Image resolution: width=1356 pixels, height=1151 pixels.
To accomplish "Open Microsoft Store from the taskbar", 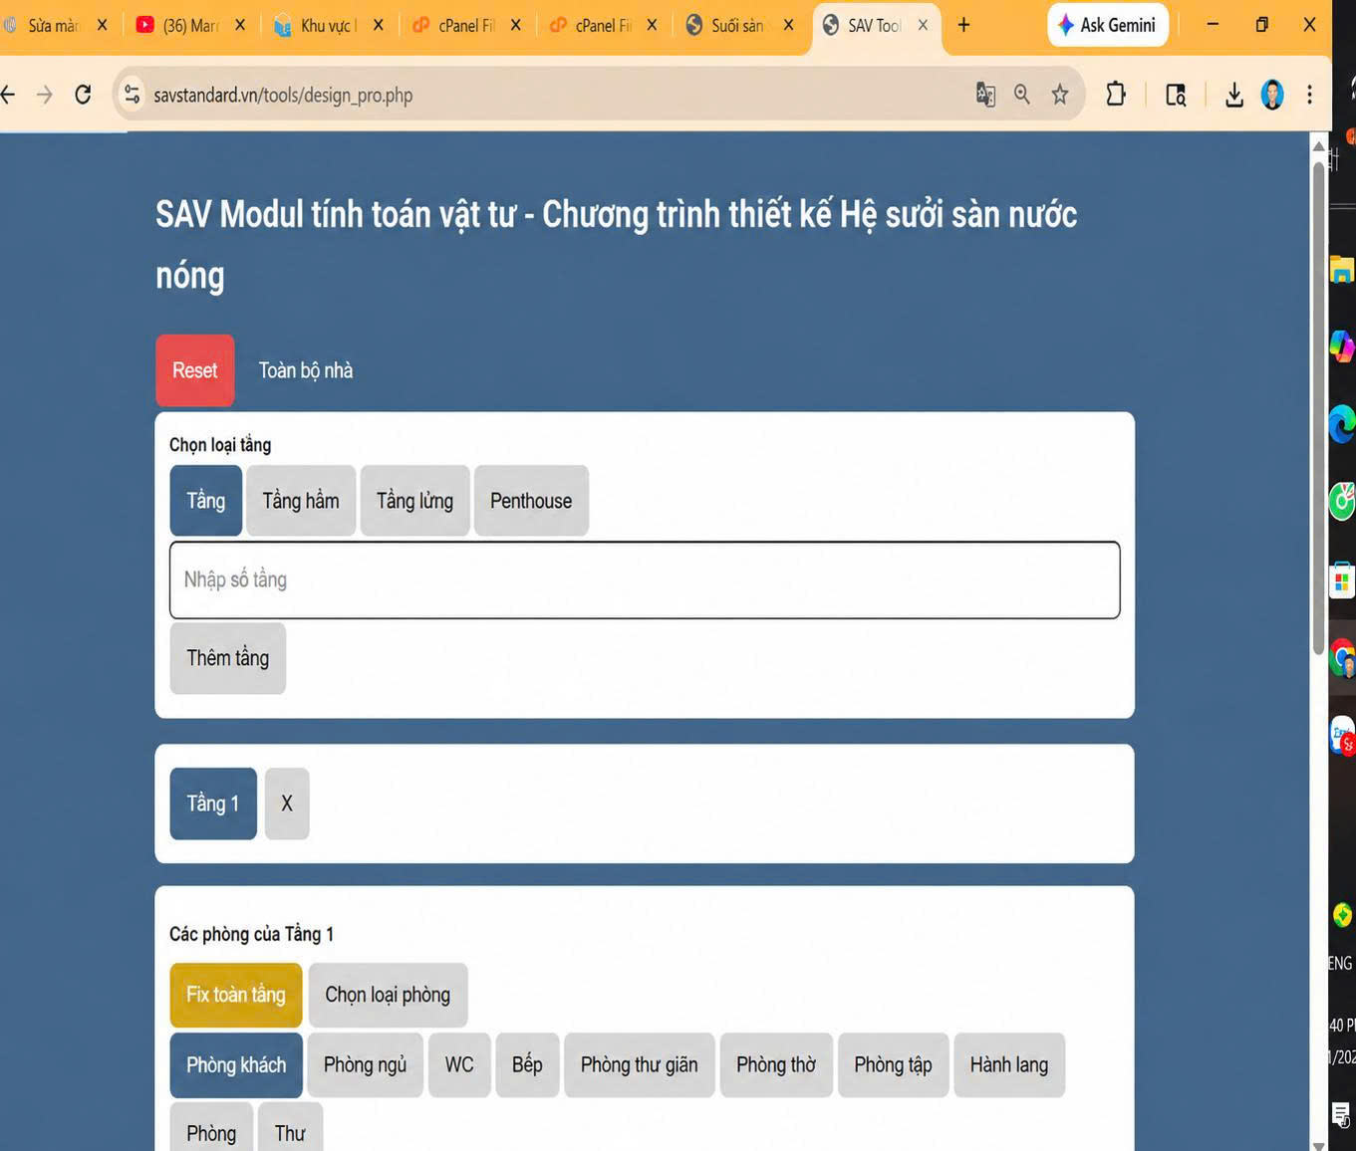I will point(1342,580).
